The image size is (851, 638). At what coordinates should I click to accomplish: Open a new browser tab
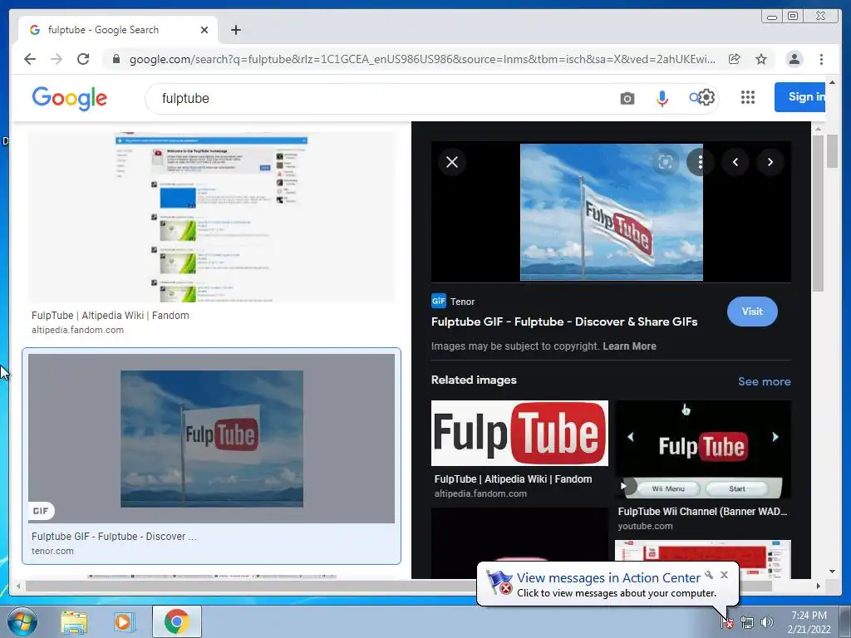pos(235,30)
